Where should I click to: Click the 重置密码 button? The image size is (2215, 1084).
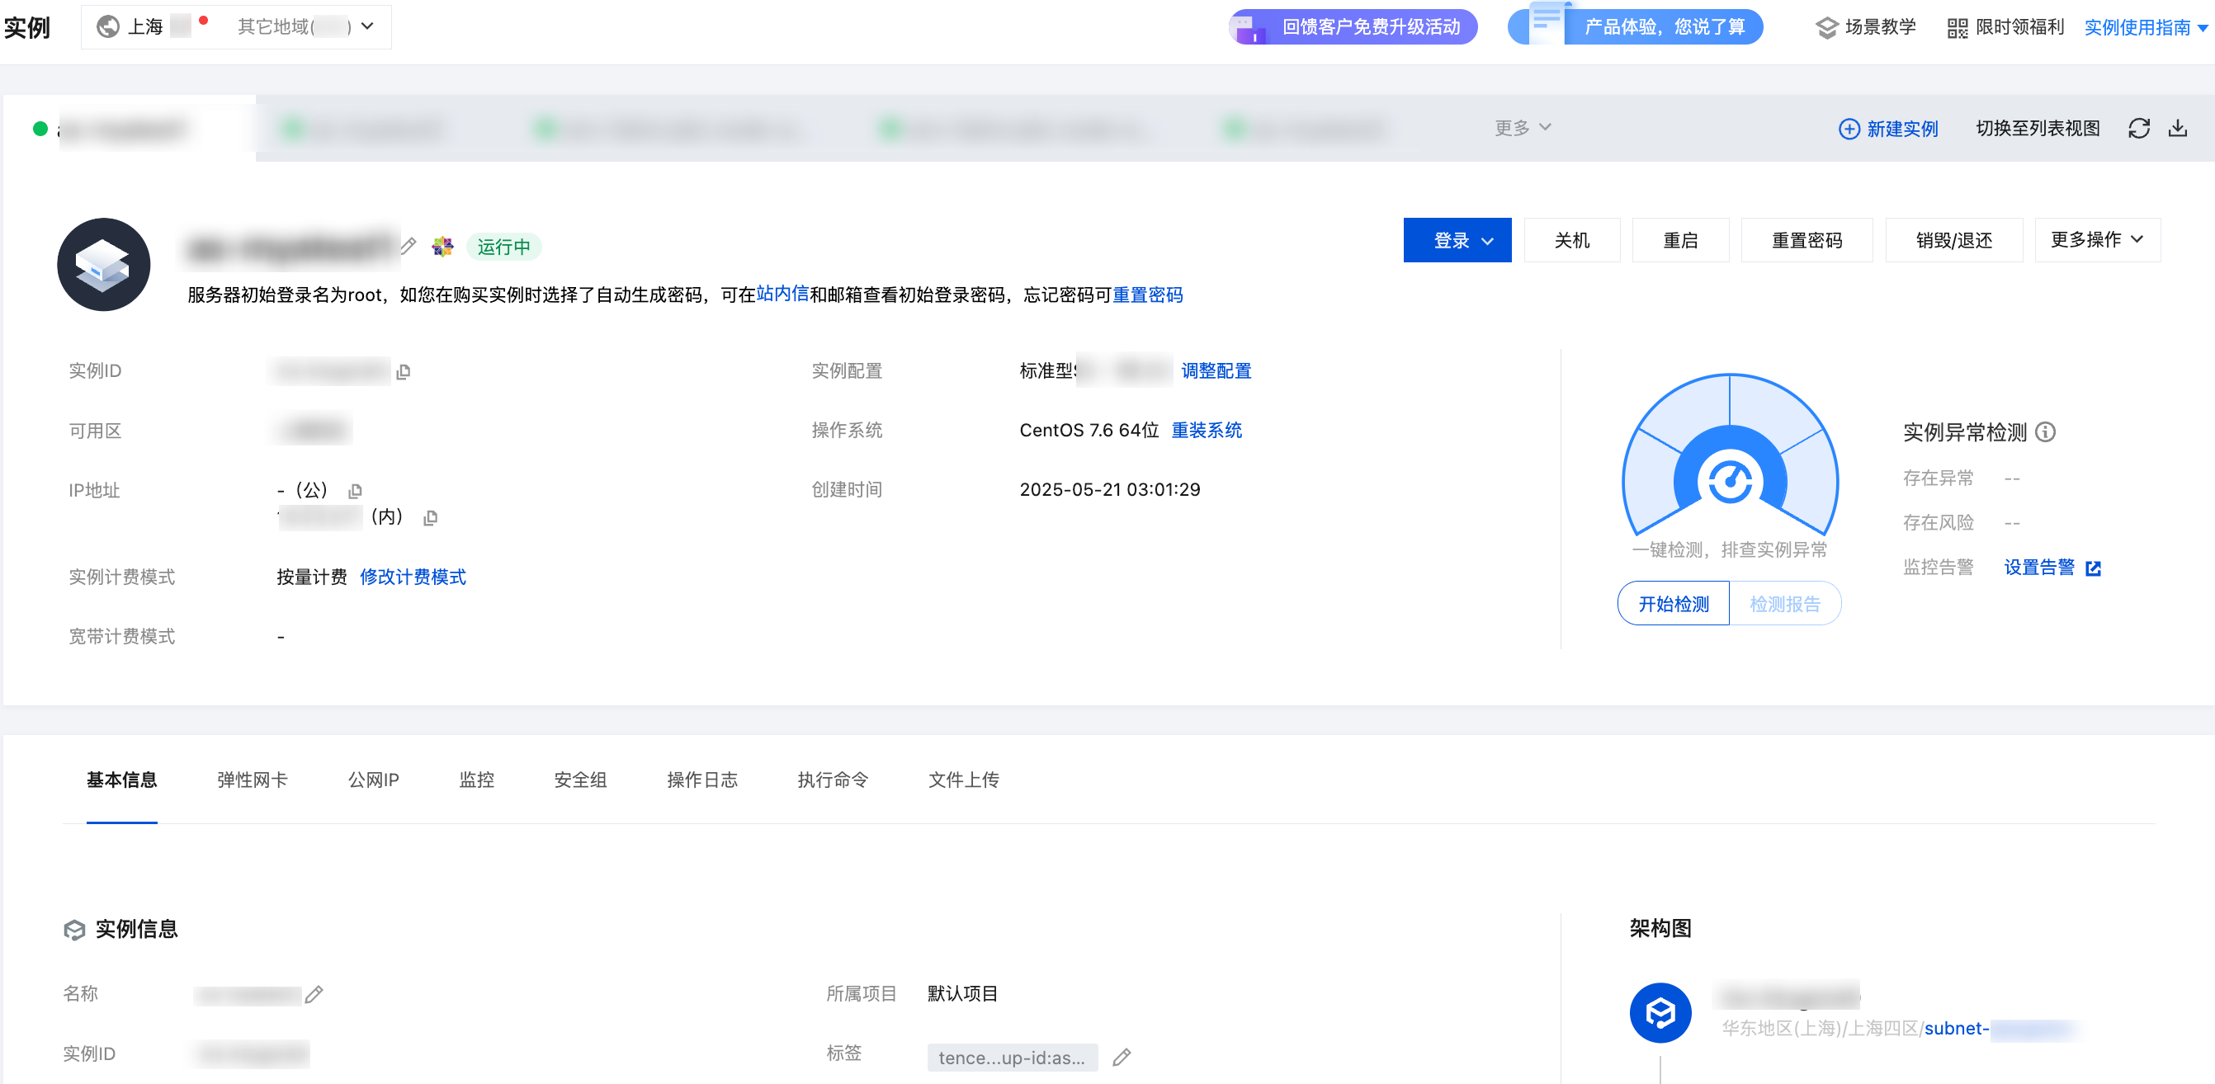[x=1806, y=240]
